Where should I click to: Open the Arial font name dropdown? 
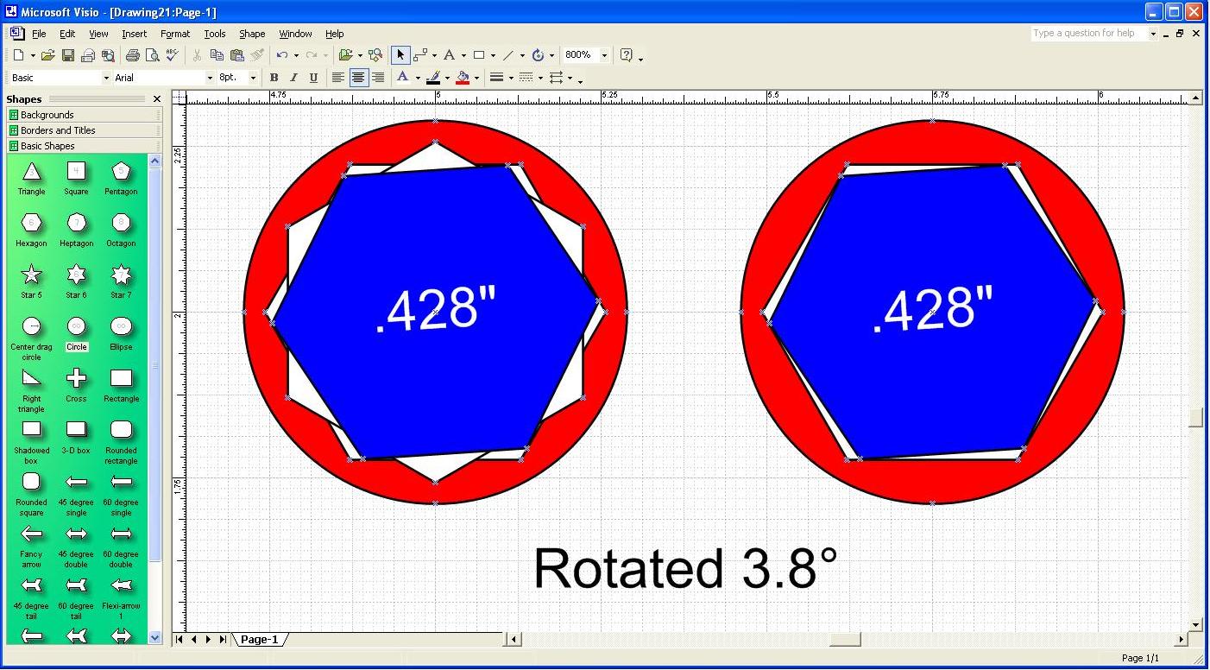[209, 78]
